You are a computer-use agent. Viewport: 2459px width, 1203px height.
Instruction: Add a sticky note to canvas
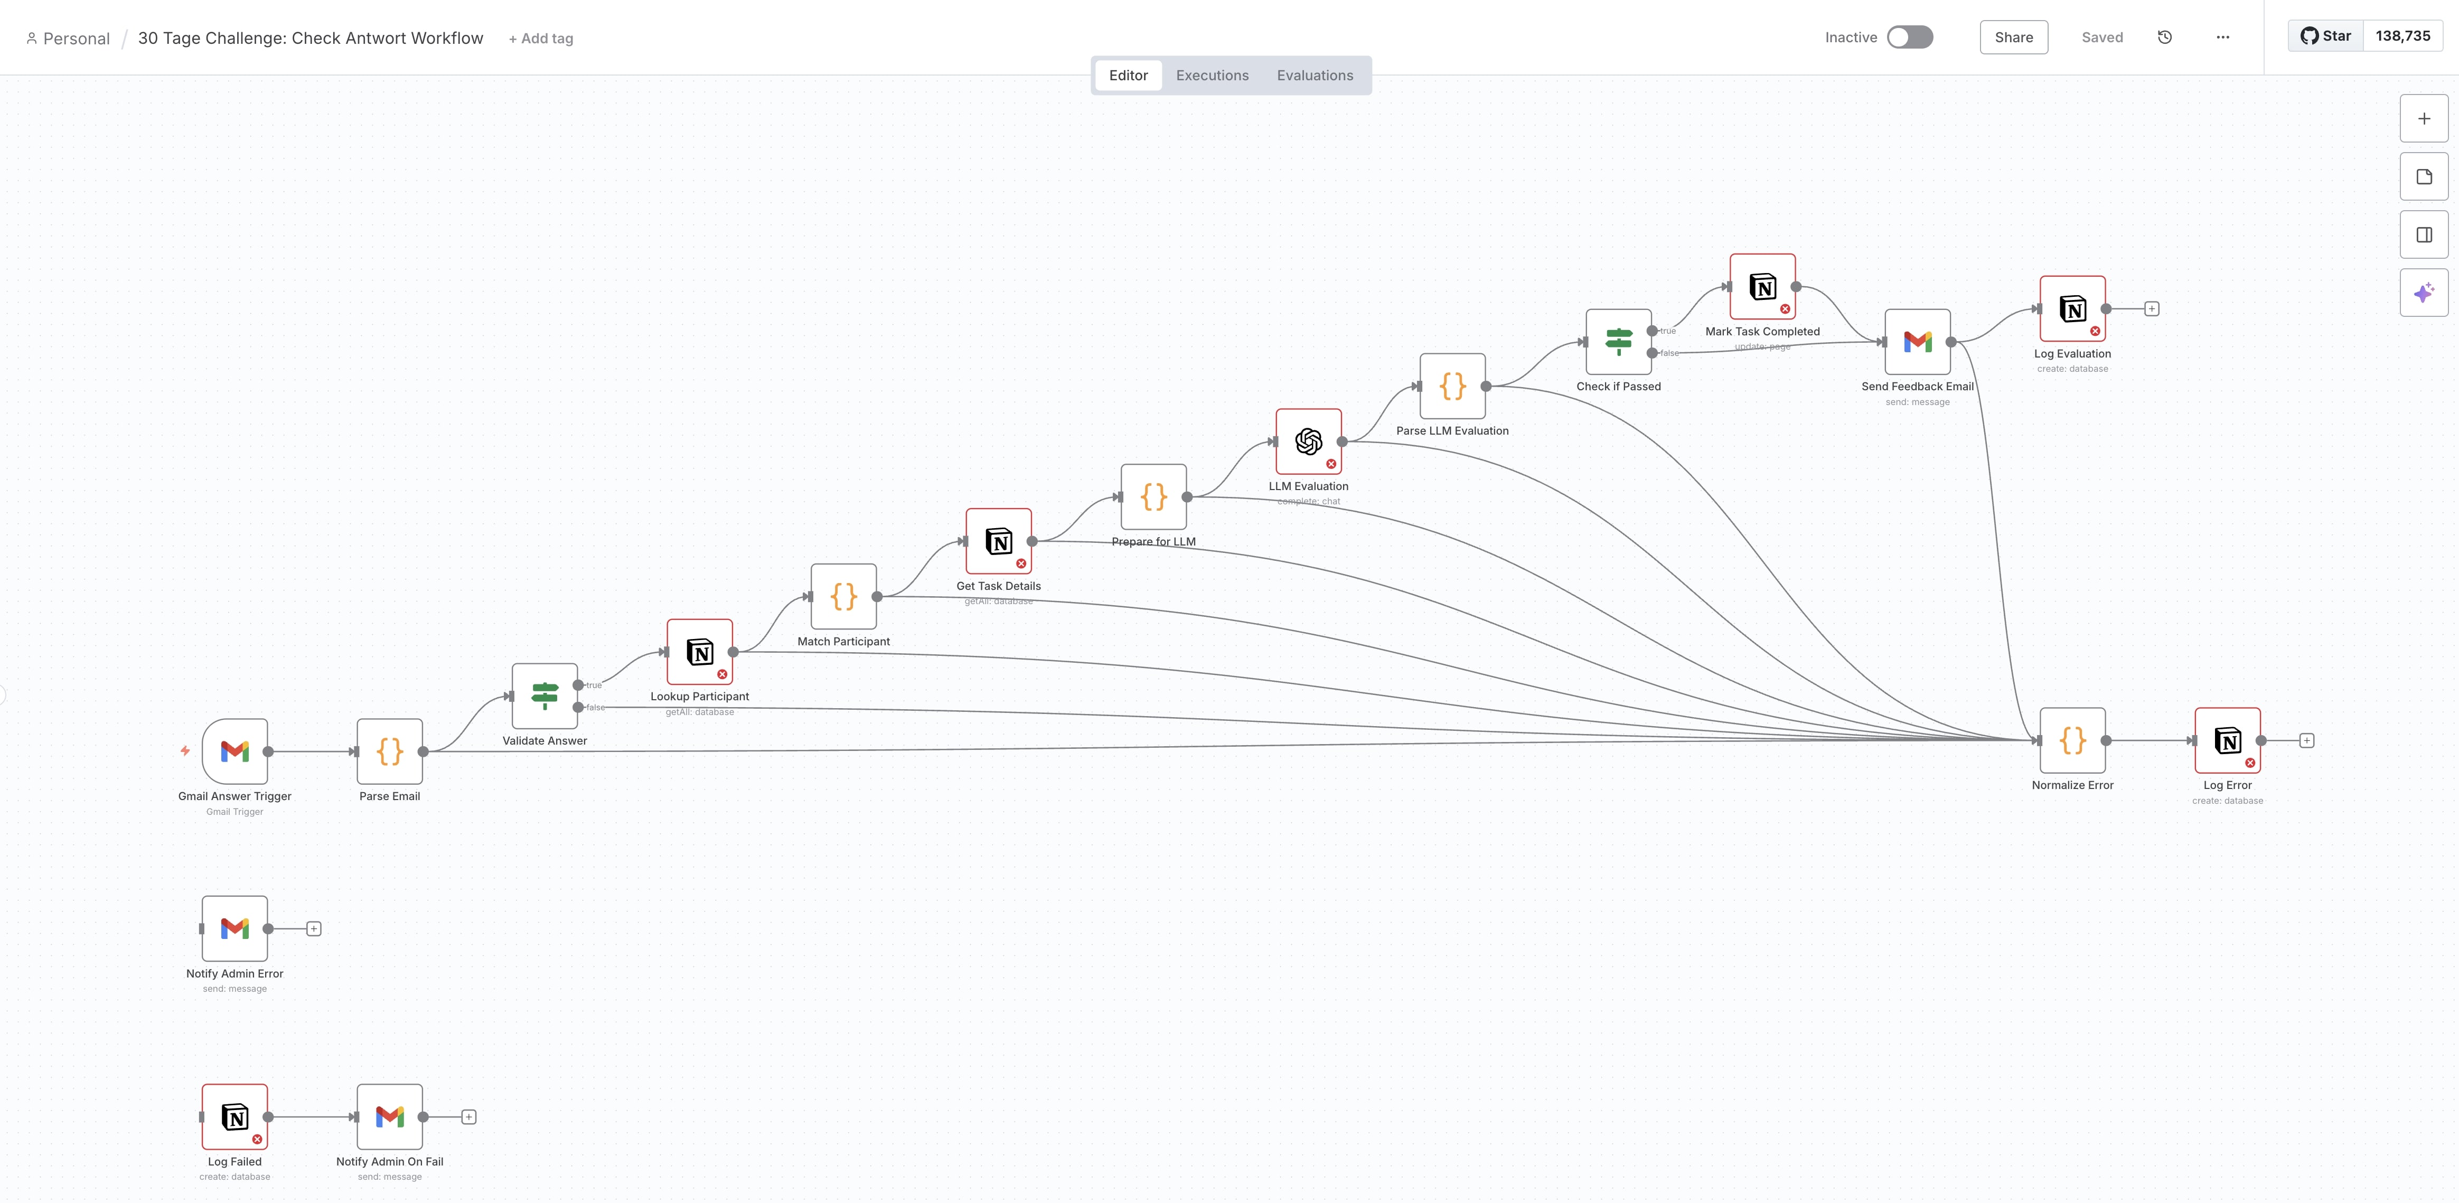pyautogui.click(x=2424, y=176)
